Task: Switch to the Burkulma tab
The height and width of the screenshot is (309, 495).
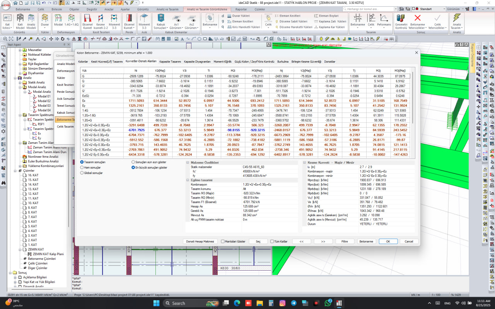Action: coord(283,61)
